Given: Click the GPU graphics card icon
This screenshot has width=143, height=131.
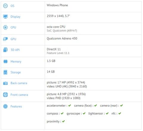Looking at the screenshot, I should coord(5,39).
